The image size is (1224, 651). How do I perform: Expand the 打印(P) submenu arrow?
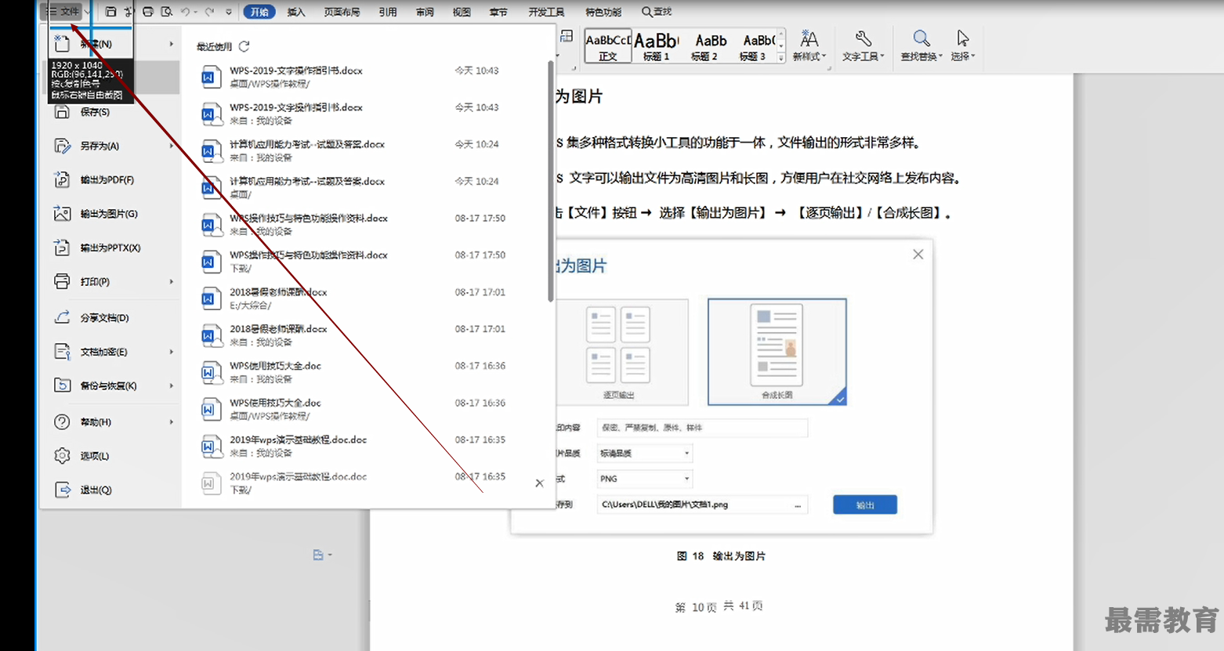click(x=171, y=281)
